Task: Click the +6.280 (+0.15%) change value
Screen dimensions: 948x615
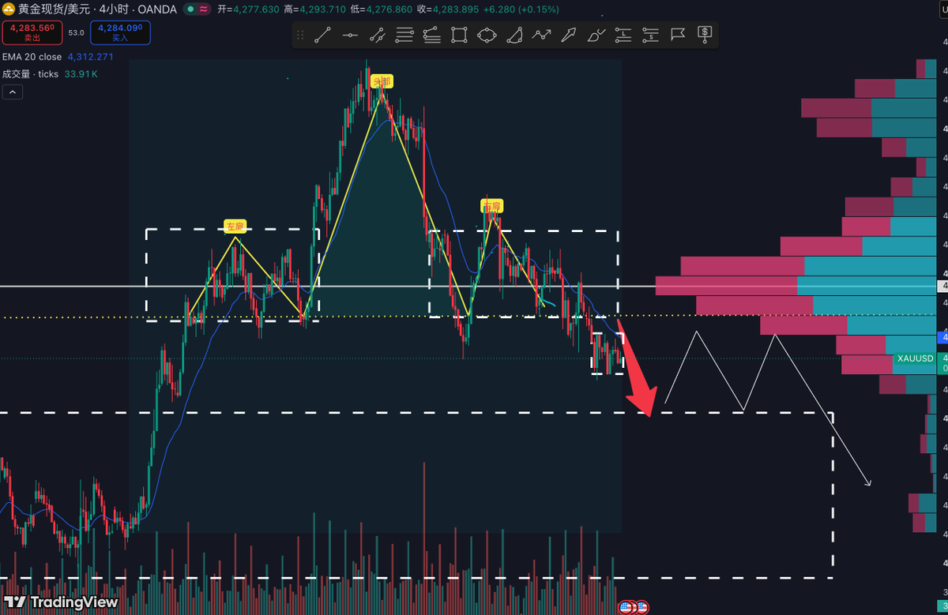Action: click(521, 9)
